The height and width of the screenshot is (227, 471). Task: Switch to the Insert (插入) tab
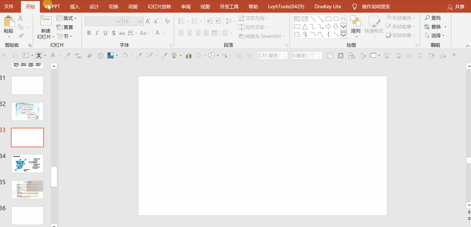(x=75, y=6)
